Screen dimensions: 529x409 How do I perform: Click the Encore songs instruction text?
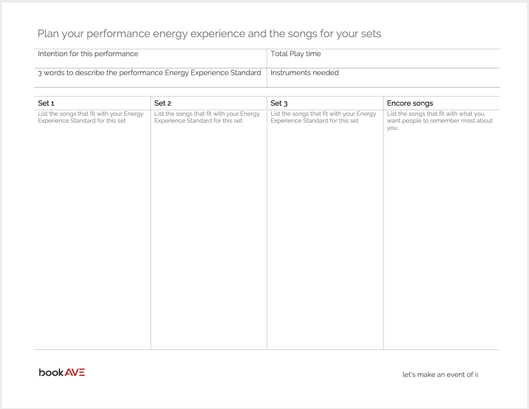440,120
